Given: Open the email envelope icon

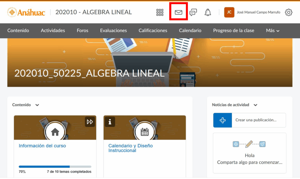Looking at the screenshot, I should coord(178,12).
